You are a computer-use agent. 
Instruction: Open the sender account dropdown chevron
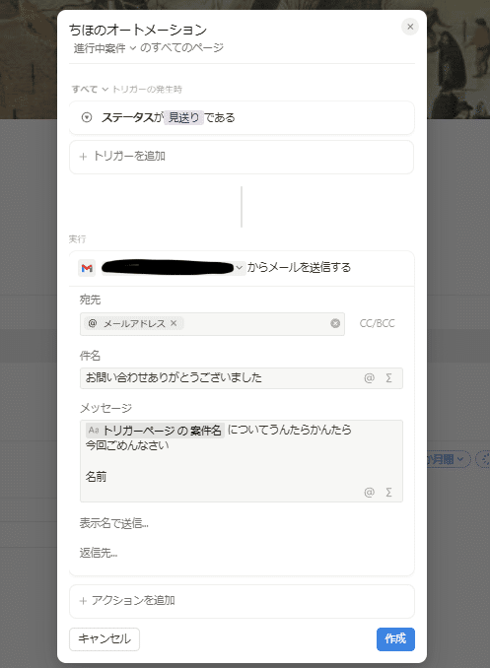239,268
